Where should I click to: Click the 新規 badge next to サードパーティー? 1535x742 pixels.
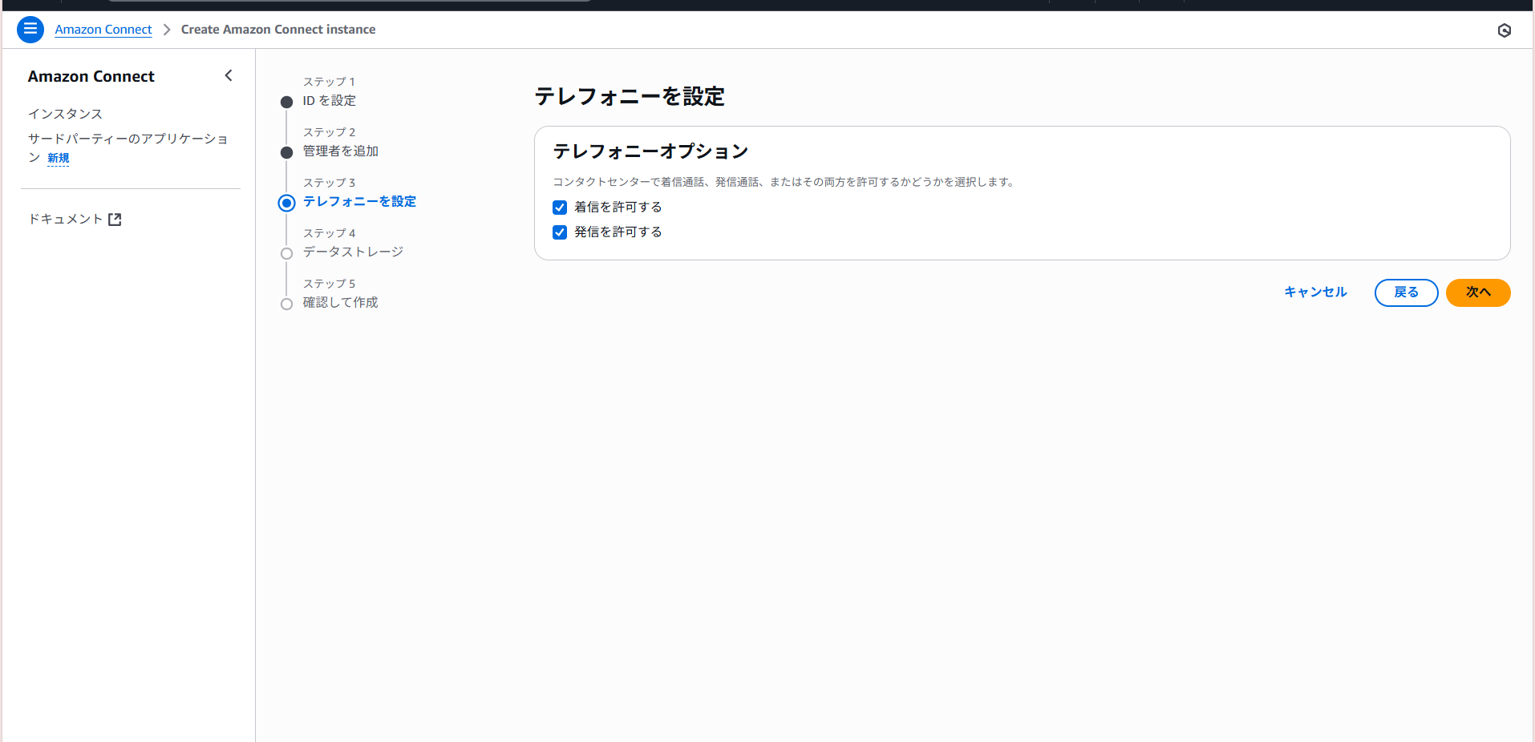(x=58, y=158)
